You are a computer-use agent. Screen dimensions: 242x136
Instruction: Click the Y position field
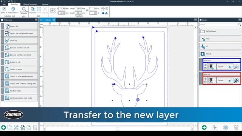(x=62, y=13)
